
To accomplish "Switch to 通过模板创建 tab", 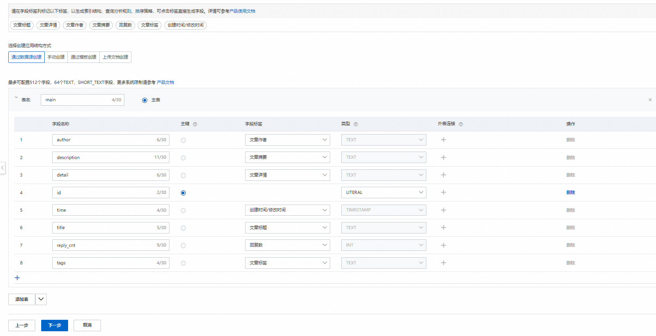I will point(84,57).
